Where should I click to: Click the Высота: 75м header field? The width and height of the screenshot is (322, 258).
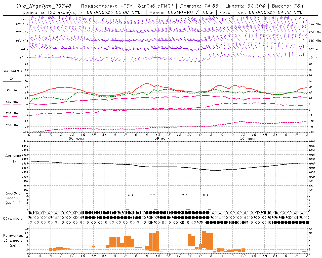[x=288, y=6]
